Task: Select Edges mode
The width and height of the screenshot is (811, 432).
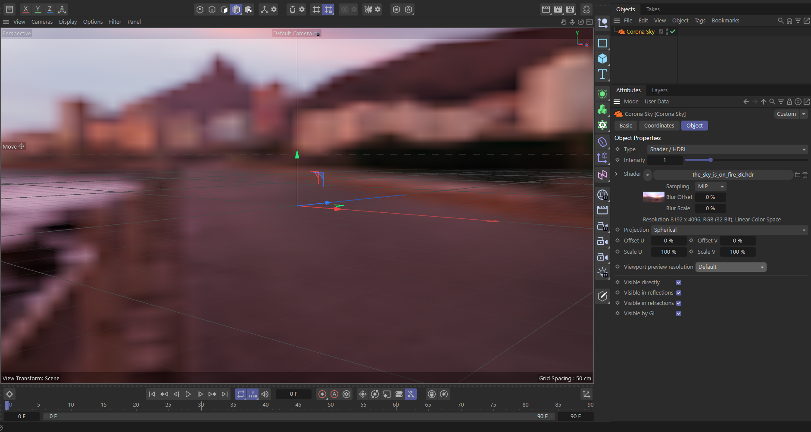Action: (x=212, y=9)
